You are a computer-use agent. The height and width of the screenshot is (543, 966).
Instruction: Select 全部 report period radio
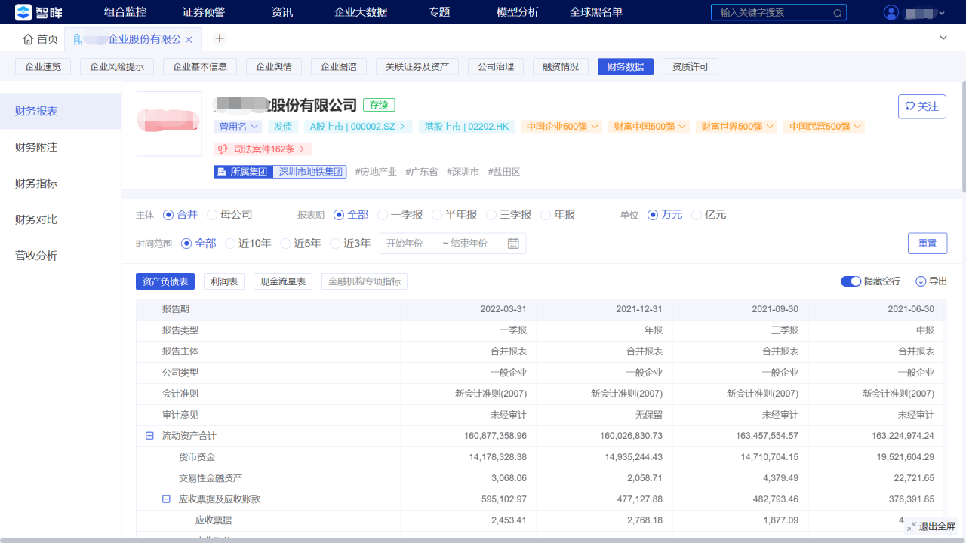(339, 215)
